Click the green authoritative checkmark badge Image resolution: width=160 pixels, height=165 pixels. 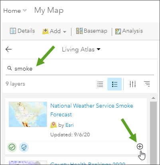[x=12, y=147]
